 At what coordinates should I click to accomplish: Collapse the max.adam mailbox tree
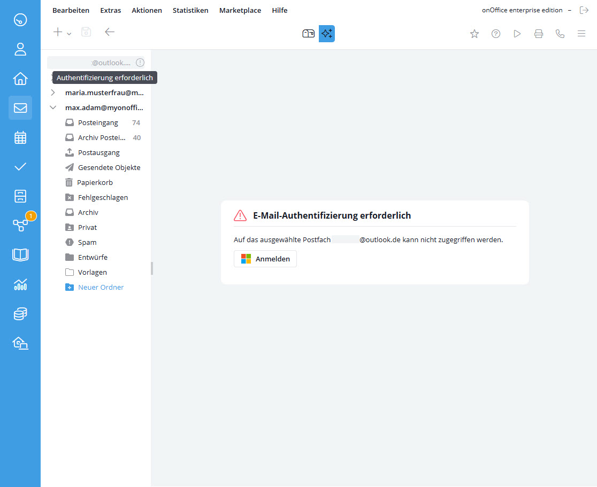(53, 107)
